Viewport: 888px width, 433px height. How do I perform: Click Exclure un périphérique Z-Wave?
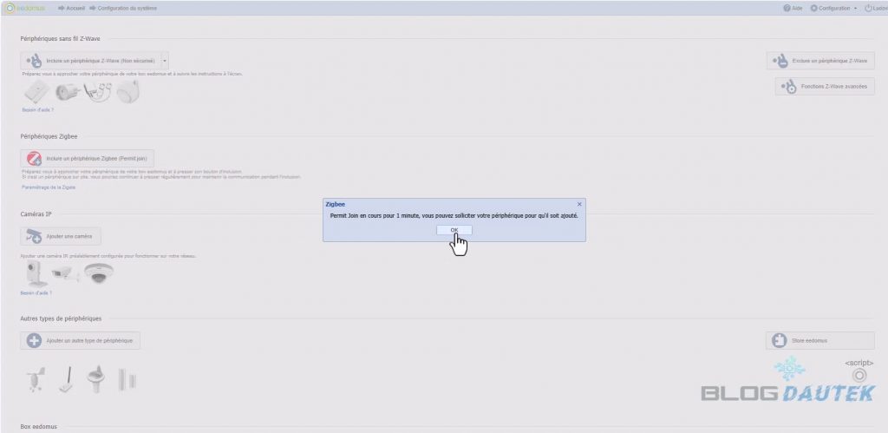[x=820, y=61]
